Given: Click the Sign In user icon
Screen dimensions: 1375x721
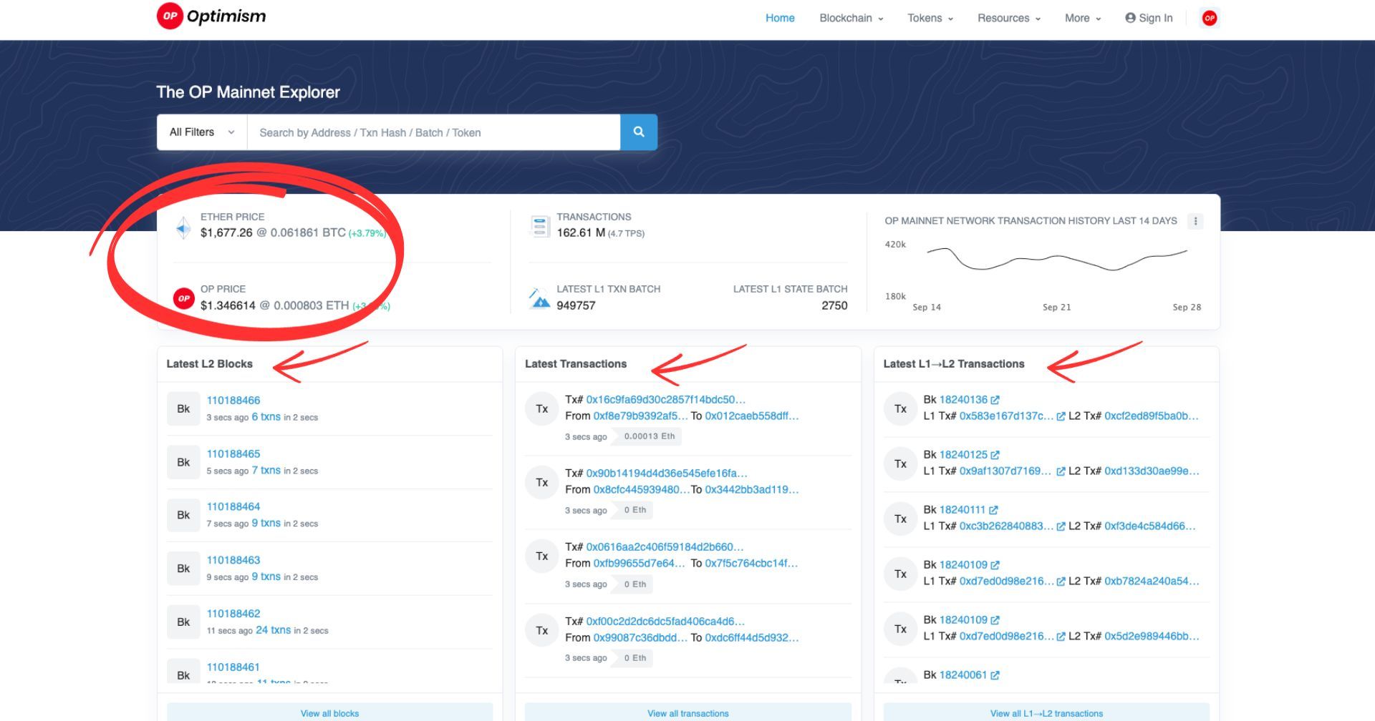Looking at the screenshot, I should 1130,18.
